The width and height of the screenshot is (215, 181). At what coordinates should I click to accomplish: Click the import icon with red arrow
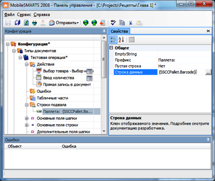click(103, 23)
